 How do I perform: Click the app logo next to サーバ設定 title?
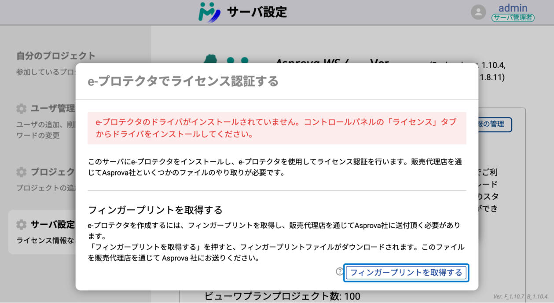(209, 12)
